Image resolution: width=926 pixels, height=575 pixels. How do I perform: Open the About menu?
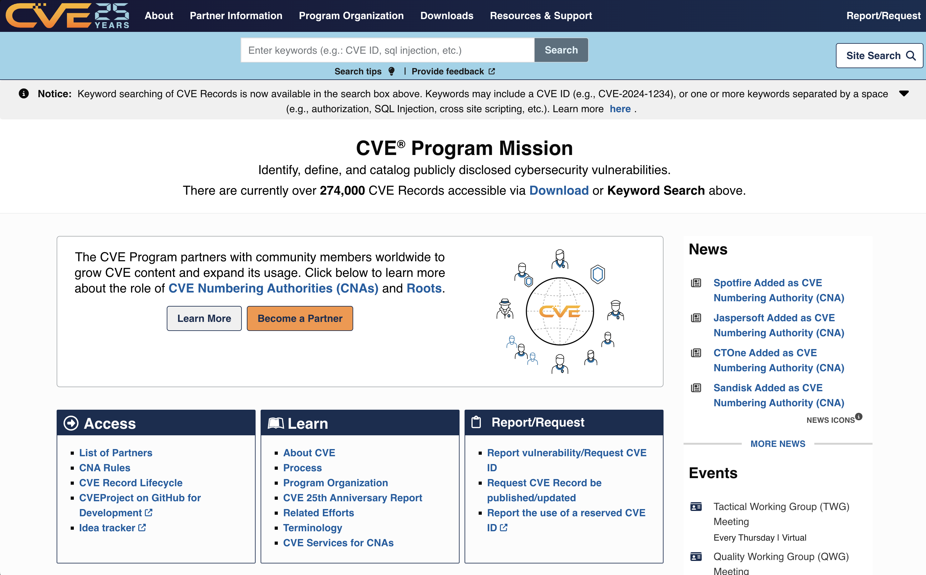(159, 16)
